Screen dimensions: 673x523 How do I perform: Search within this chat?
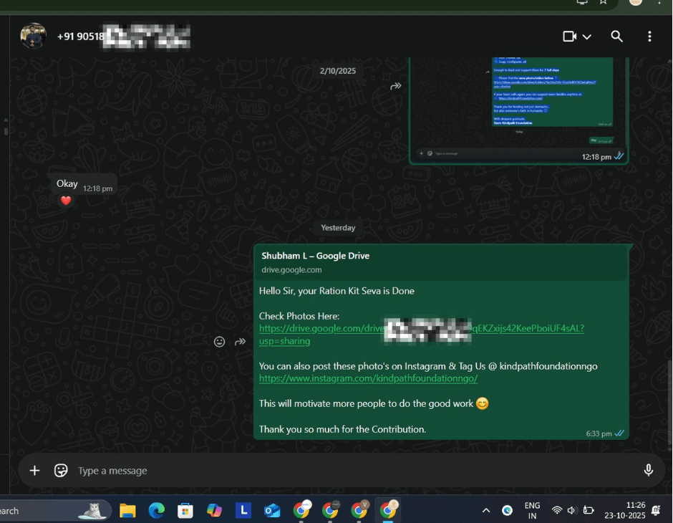point(616,37)
